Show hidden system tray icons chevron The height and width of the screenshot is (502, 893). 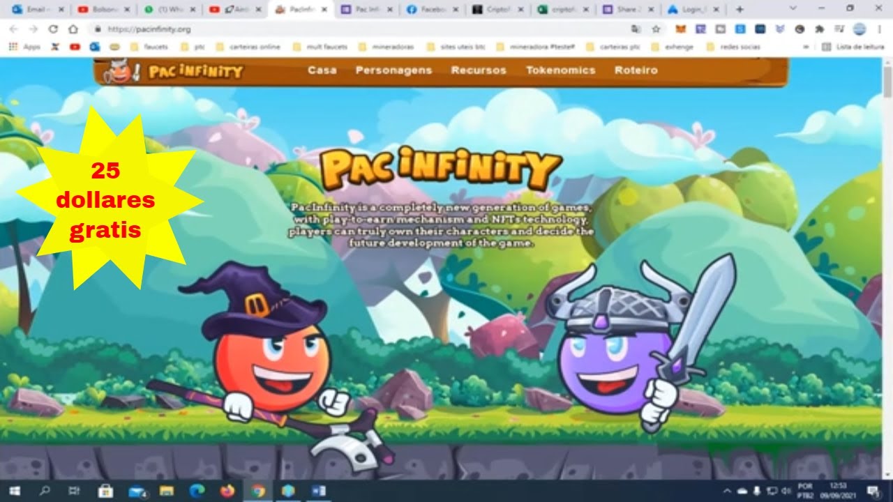tap(727, 490)
